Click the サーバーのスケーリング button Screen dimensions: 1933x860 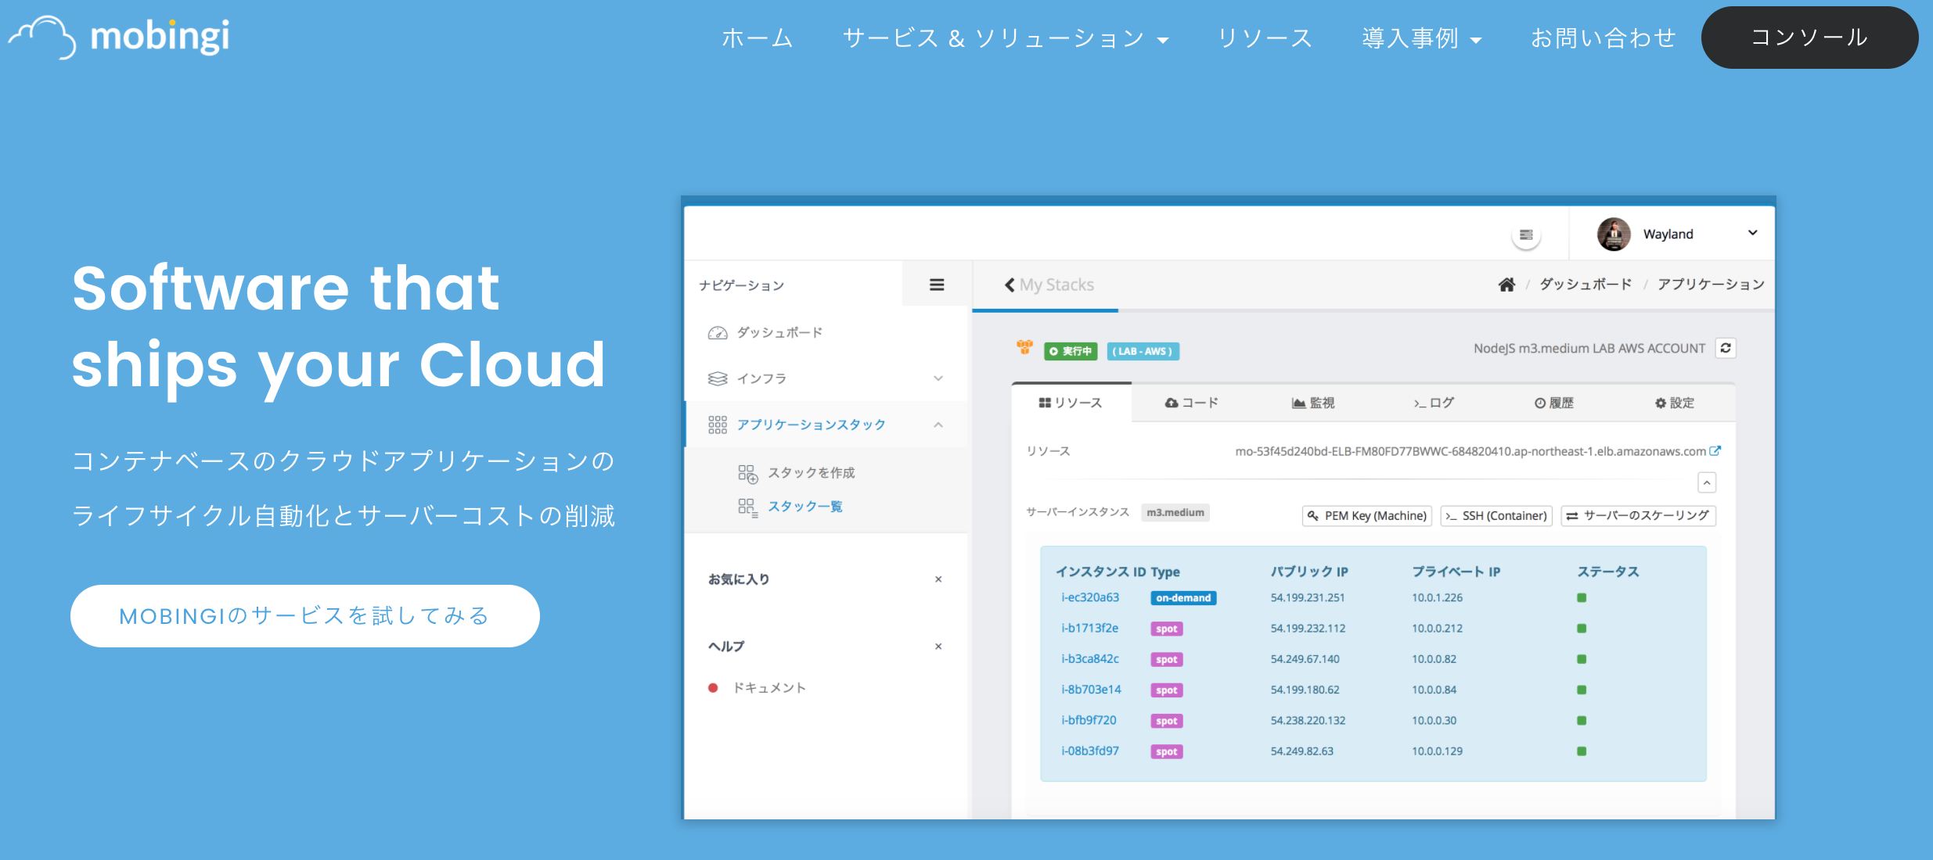[1639, 516]
